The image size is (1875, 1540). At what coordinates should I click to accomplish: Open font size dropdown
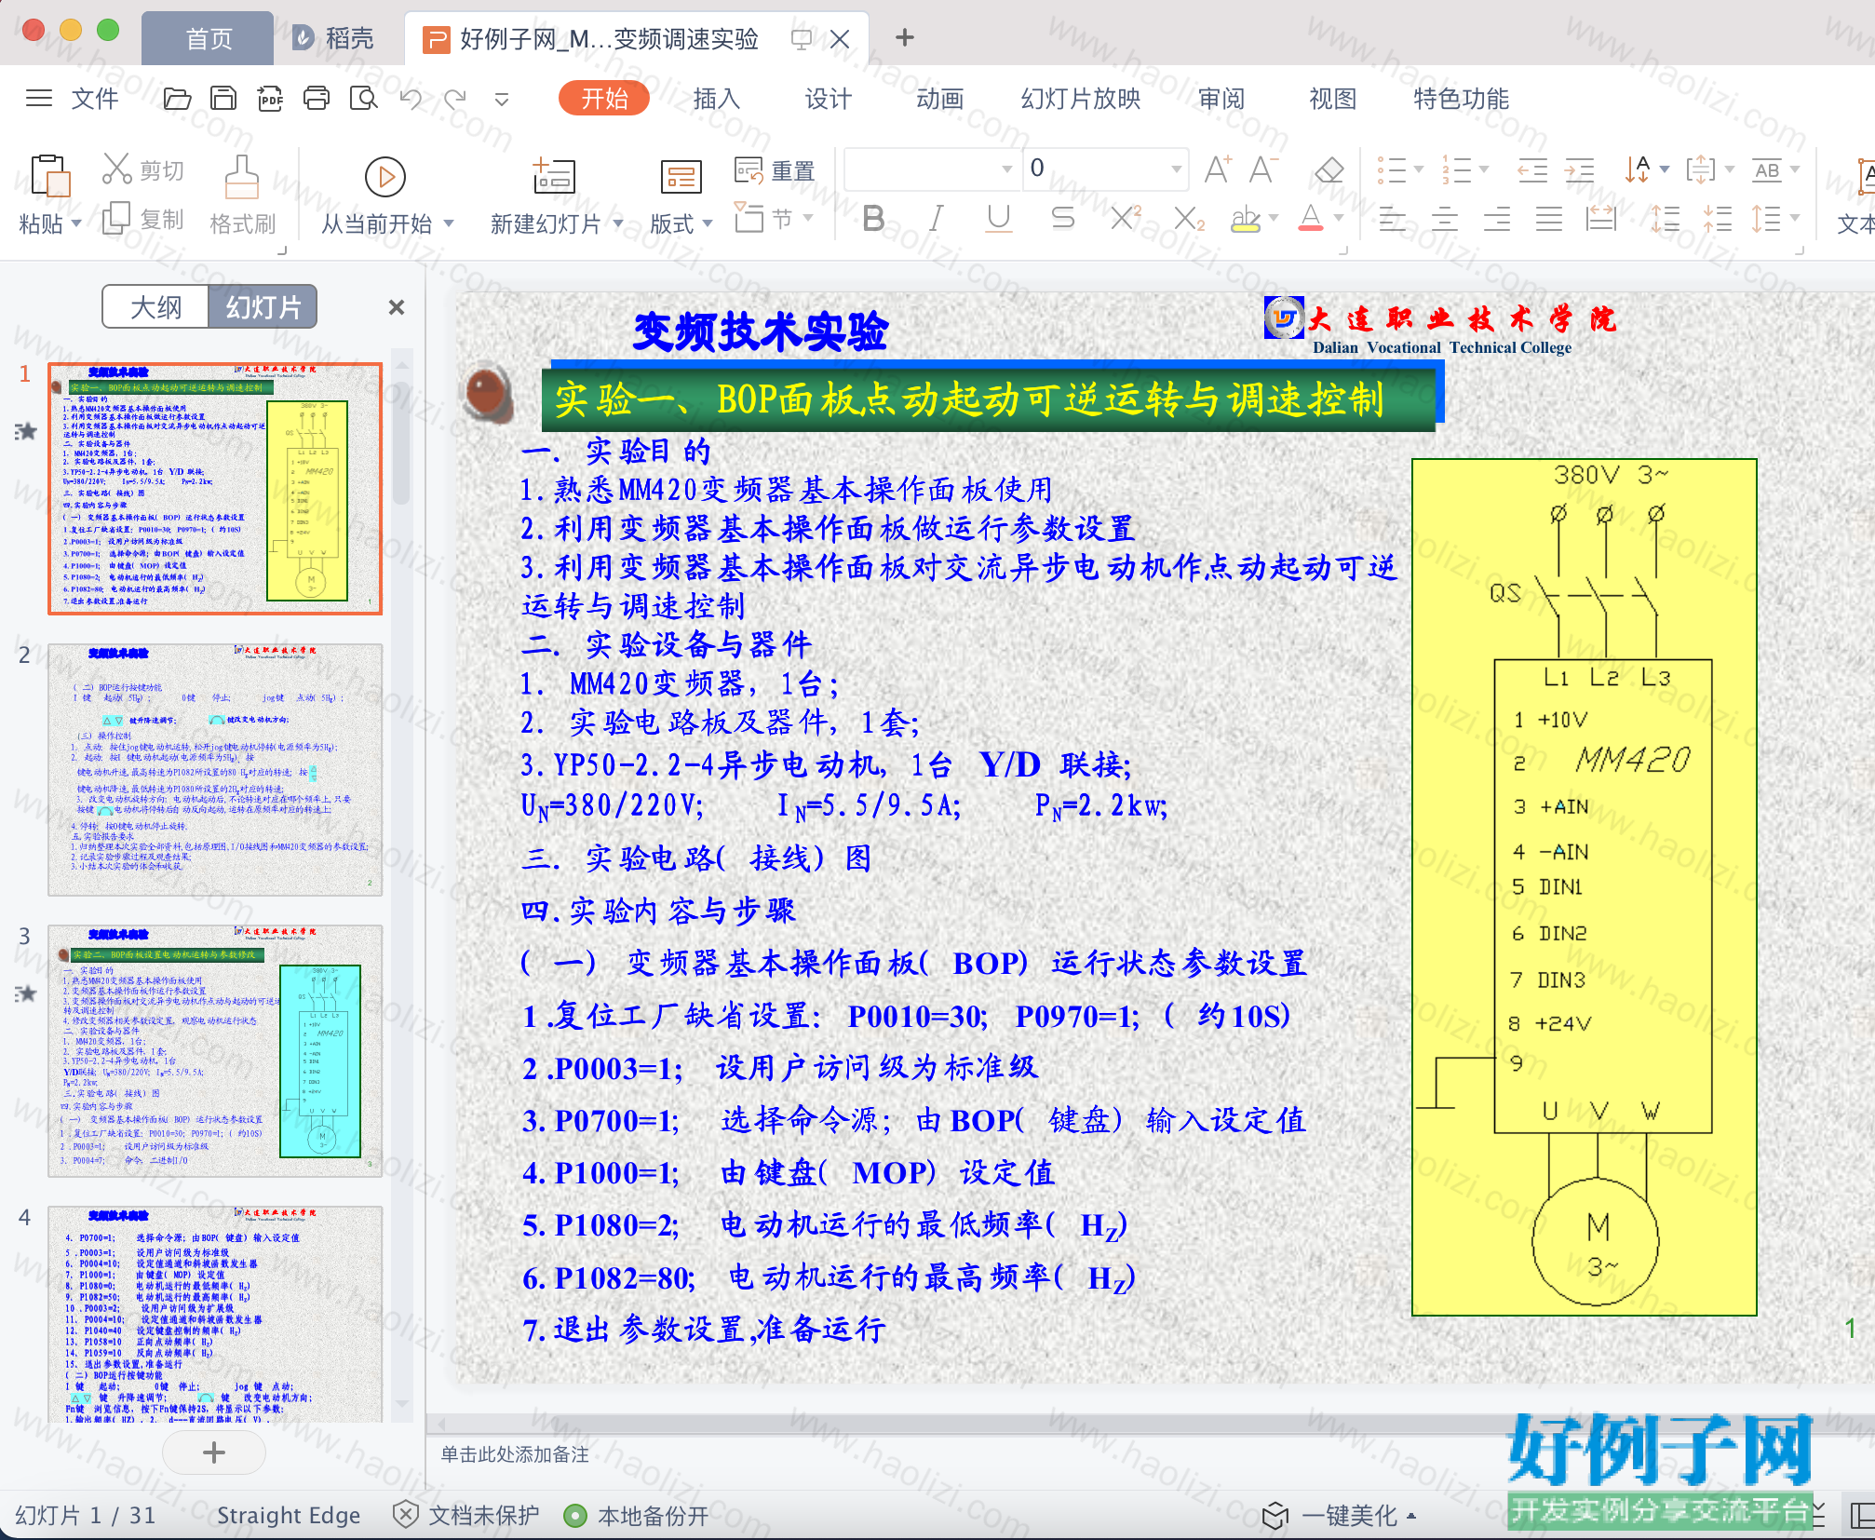[x=1176, y=169]
